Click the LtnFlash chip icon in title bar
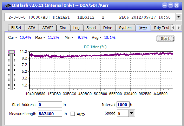This screenshot has width=184, height=126. pyautogui.click(x=8, y=6)
